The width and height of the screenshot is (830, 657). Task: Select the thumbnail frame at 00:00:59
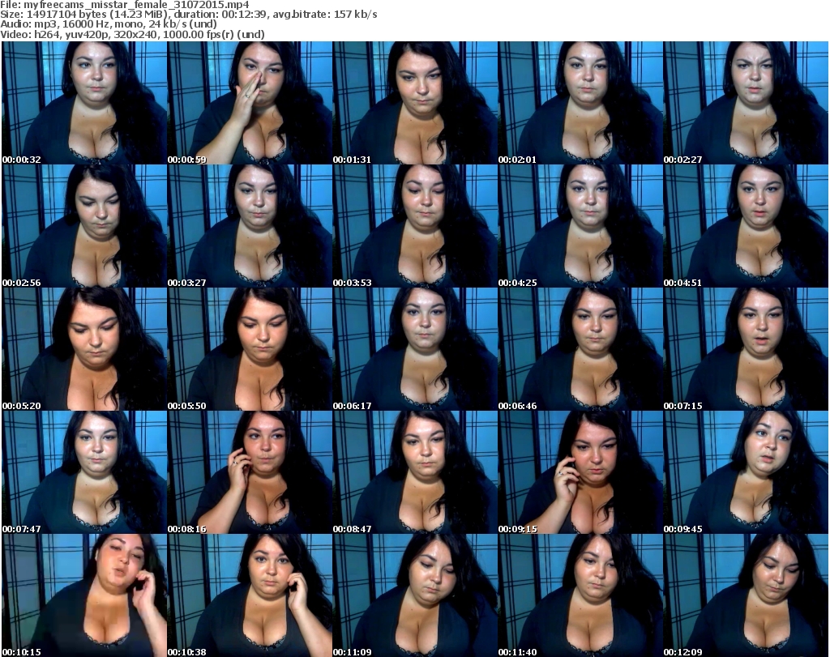coord(250,103)
